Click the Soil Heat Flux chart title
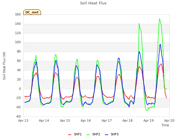Screen dimensions: 187x140 click(x=93, y=3)
